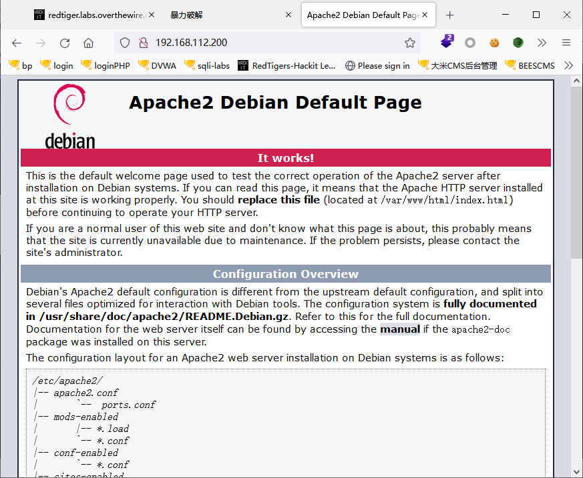The image size is (583, 478).
Task: Open the gray circle extension icon
Action: [x=470, y=43]
